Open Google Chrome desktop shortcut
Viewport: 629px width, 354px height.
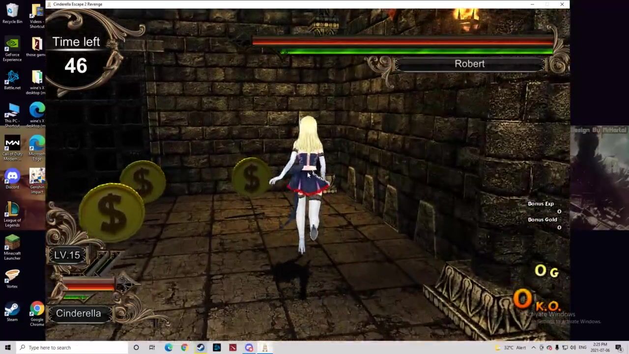click(37, 315)
